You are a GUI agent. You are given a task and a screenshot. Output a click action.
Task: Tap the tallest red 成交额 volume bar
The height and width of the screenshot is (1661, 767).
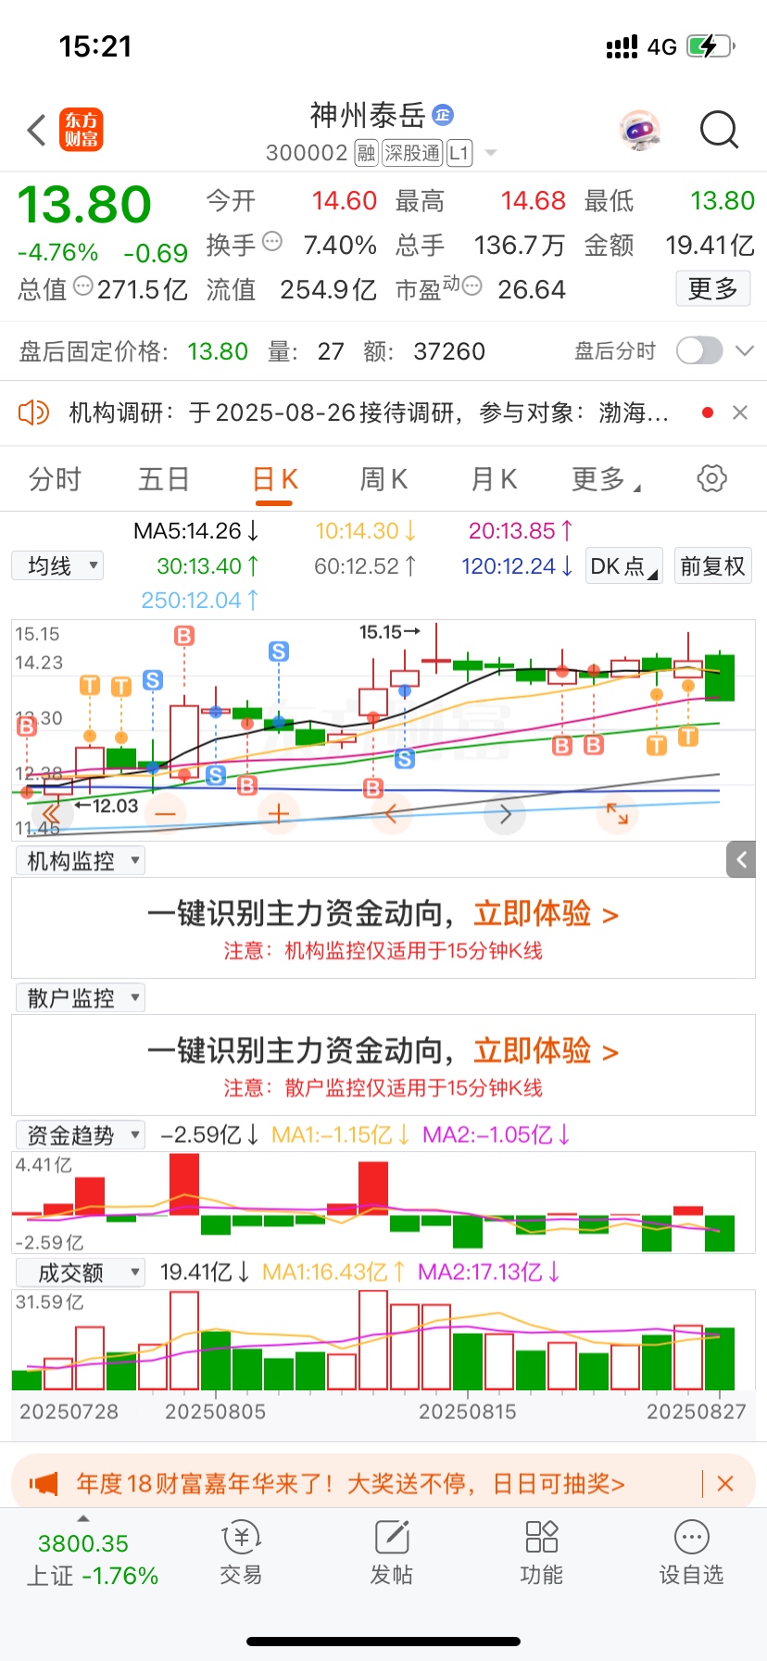(x=373, y=1339)
